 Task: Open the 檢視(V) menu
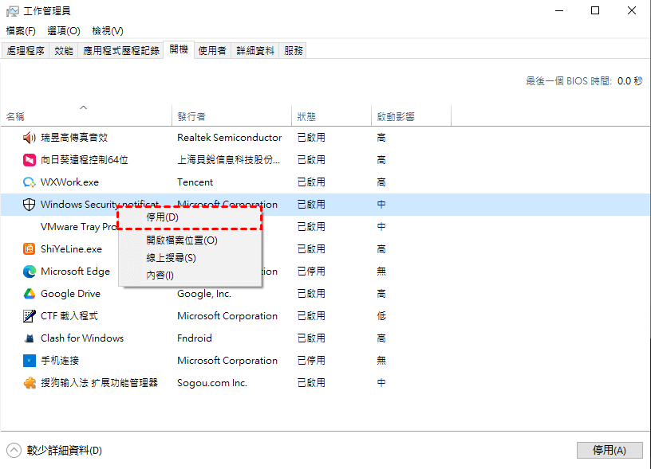click(108, 31)
